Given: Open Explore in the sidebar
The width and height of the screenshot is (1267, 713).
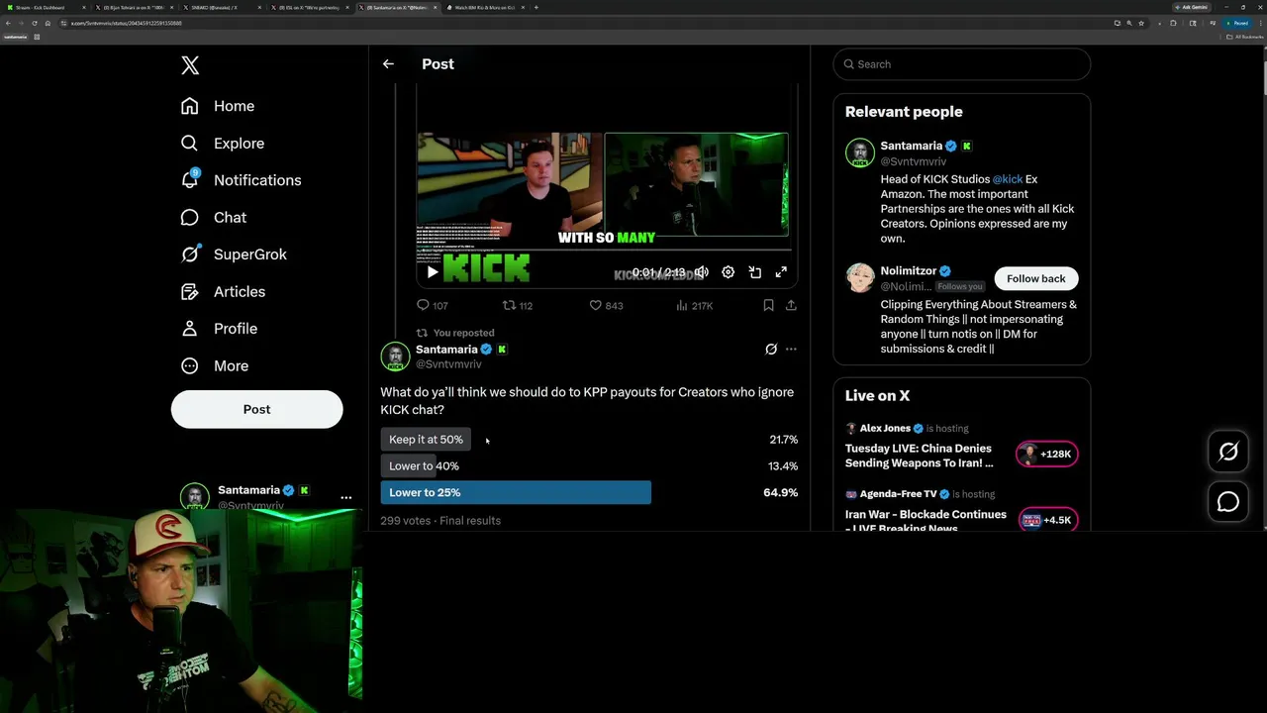Looking at the screenshot, I should [x=224, y=143].
